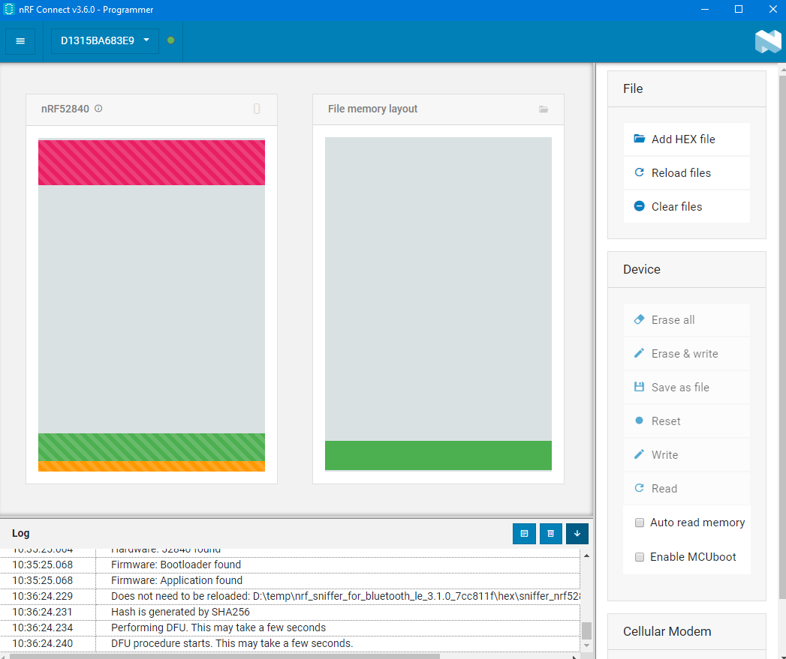Click log entry 'DFU procedure starts'

point(232,643)
